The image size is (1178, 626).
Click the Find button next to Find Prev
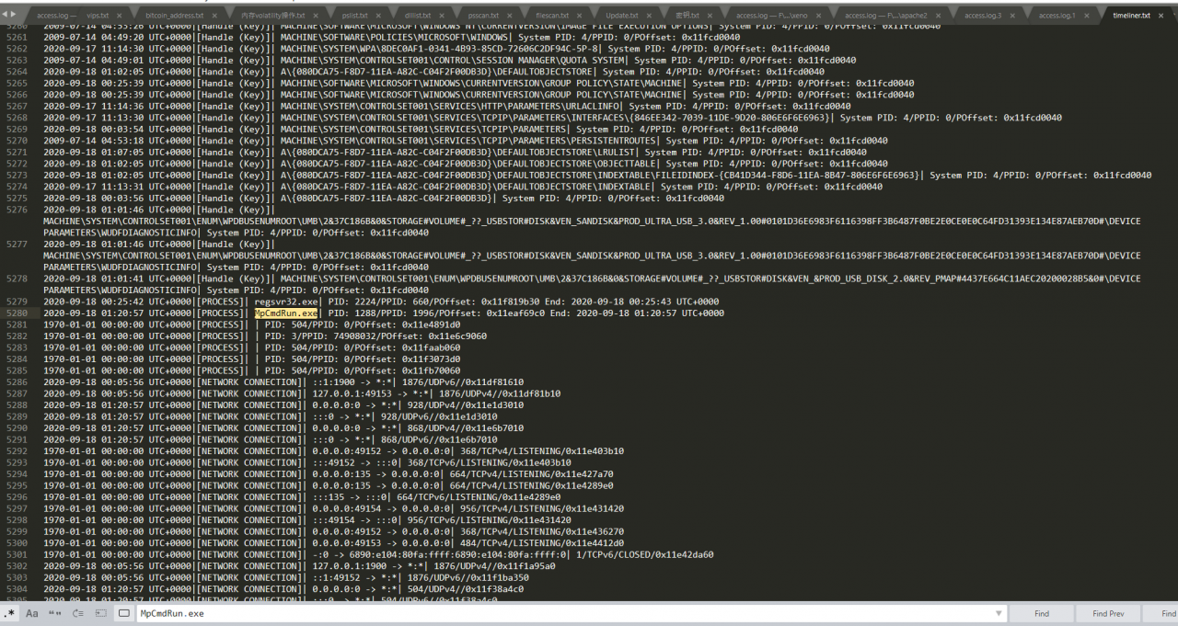coord(1041,613)
